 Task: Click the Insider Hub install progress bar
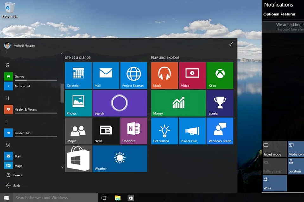[x=36, y=136]
